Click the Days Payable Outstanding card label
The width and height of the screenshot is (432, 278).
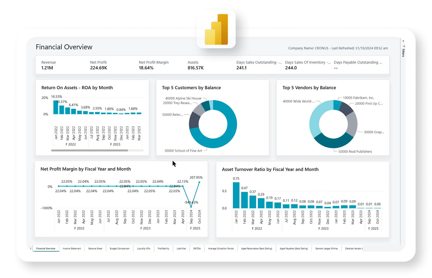(358, 62)
